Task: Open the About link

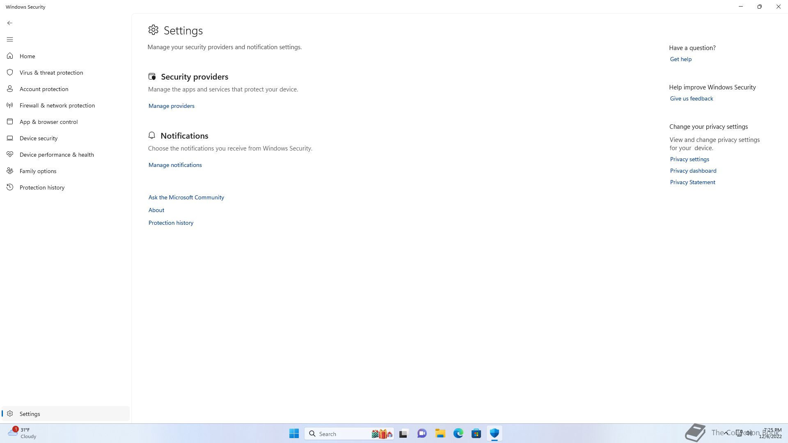Action: click(156, 210)
